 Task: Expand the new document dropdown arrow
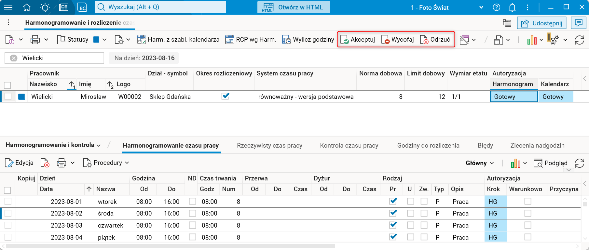[21, 40]
